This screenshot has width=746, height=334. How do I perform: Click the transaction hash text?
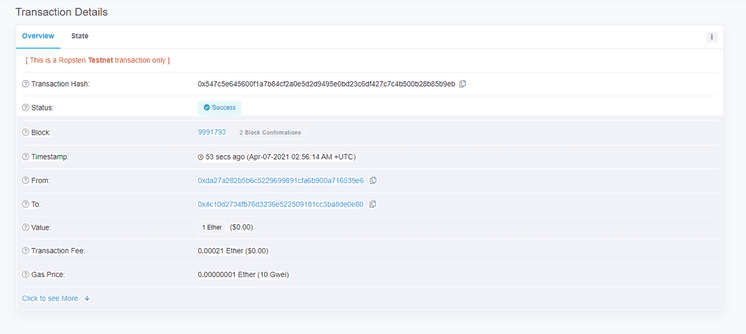[x=326, y=84]
